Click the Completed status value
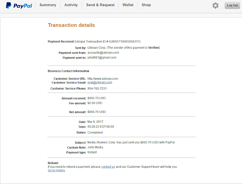The image size is (242, 184). point(95,133)
